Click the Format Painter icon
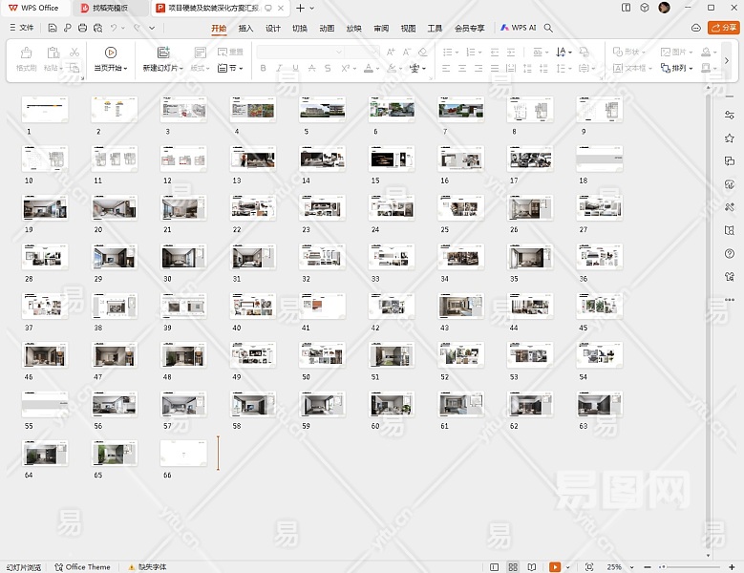 click(26, 53)
